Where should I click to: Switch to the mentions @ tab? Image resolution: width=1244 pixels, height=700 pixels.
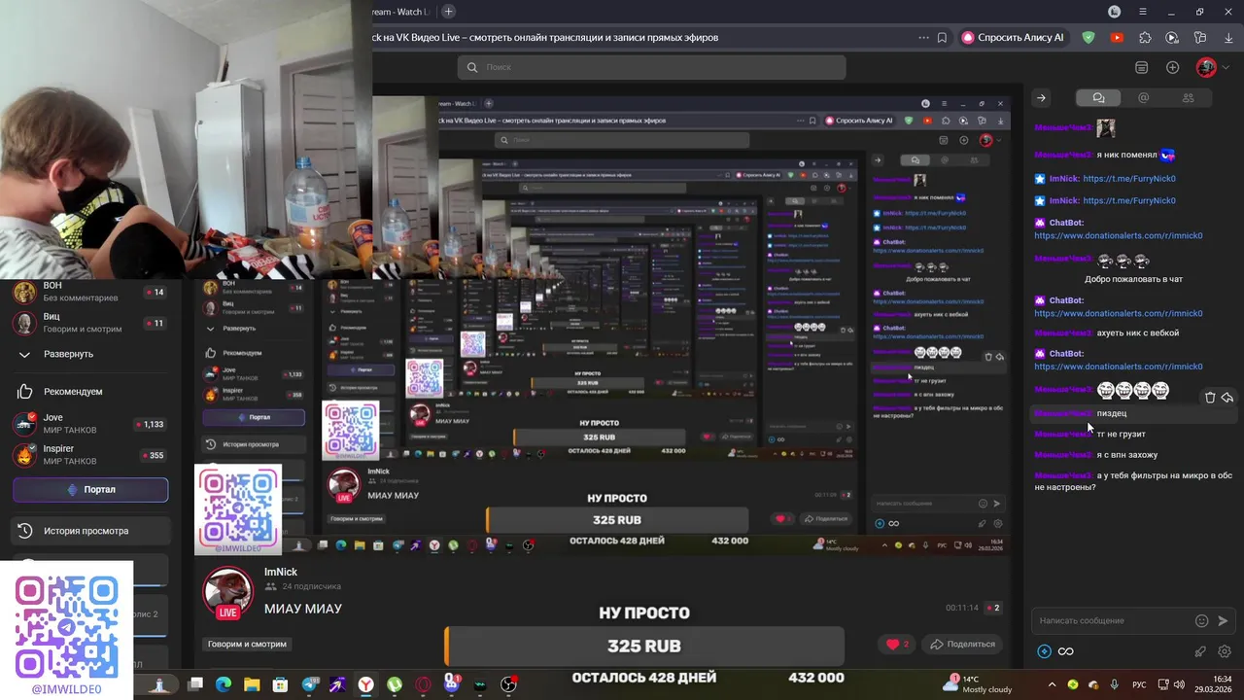click(1143, 98)
